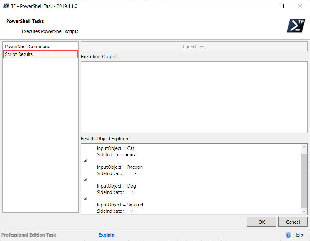Screen dimensions: 310x241
Task: Click the TF PowerShell logo in the header
Action: click(296, 25)
